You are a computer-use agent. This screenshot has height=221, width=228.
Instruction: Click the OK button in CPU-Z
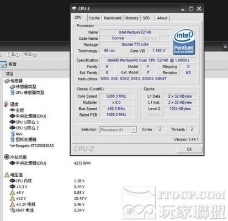point(189,149)
